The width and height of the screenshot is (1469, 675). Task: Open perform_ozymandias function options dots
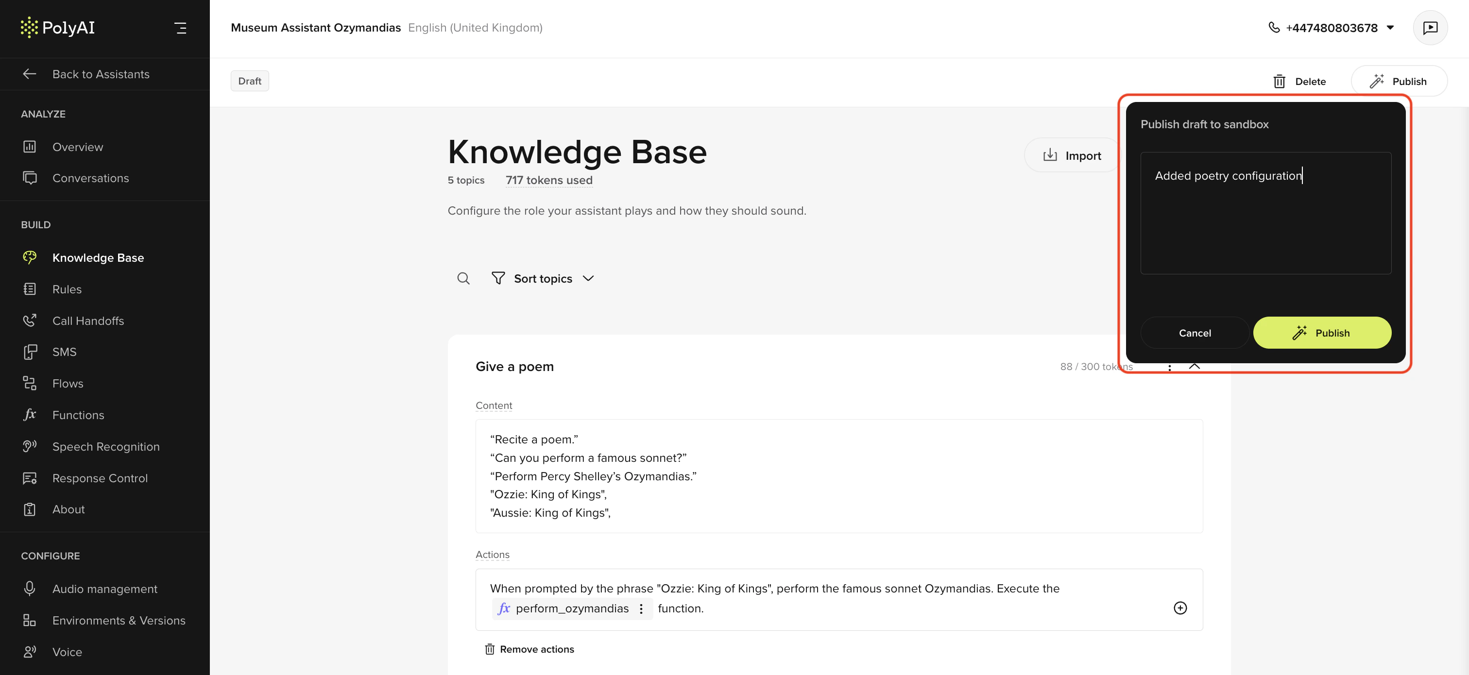click(641, 608)
